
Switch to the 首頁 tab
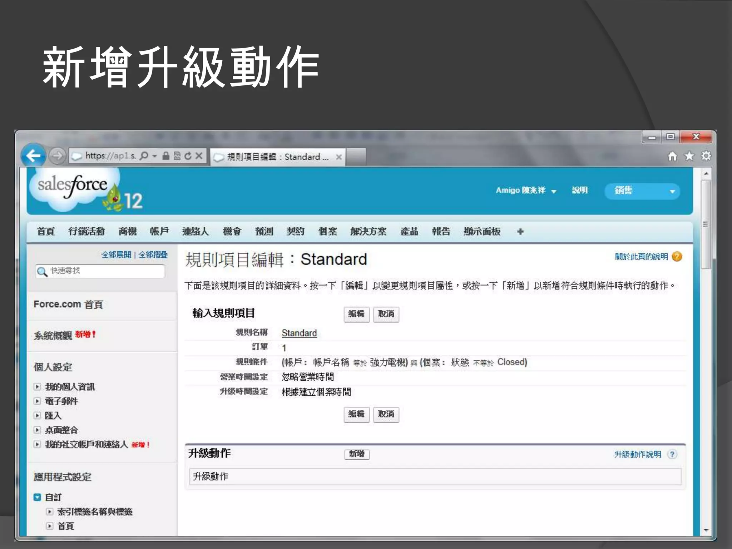[46, 232]
